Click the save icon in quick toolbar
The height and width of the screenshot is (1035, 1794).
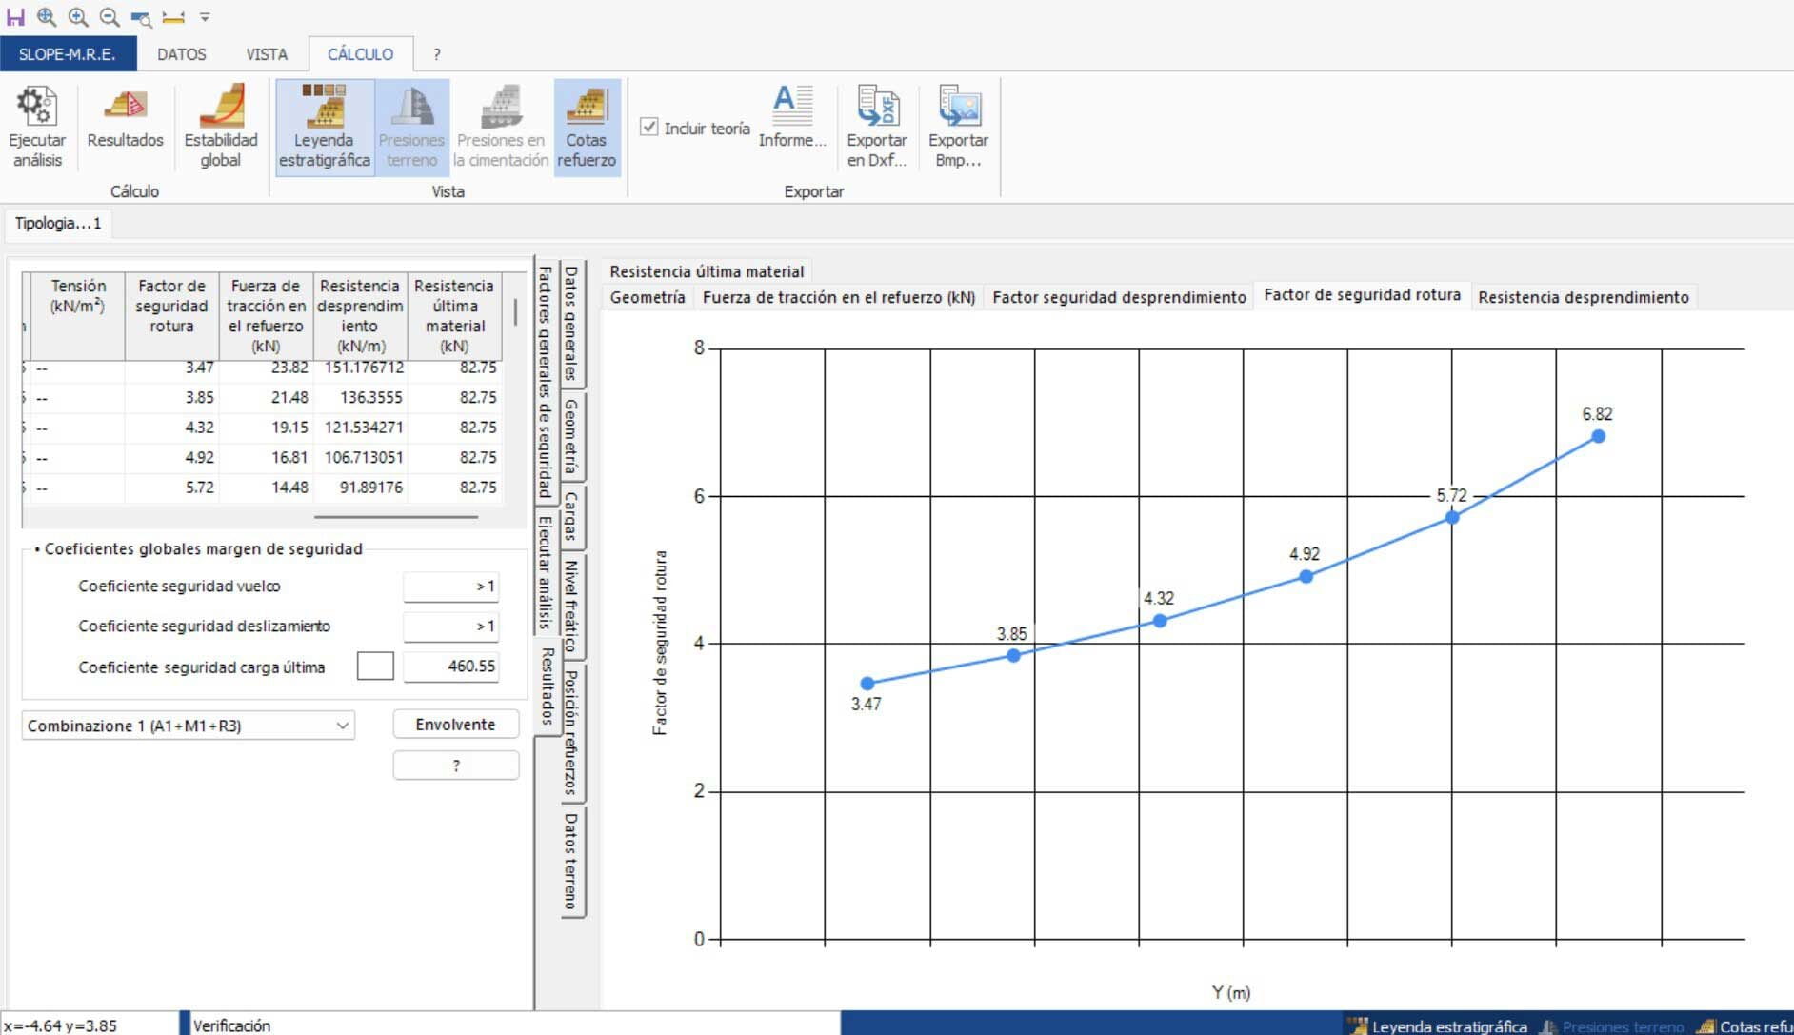15,17
